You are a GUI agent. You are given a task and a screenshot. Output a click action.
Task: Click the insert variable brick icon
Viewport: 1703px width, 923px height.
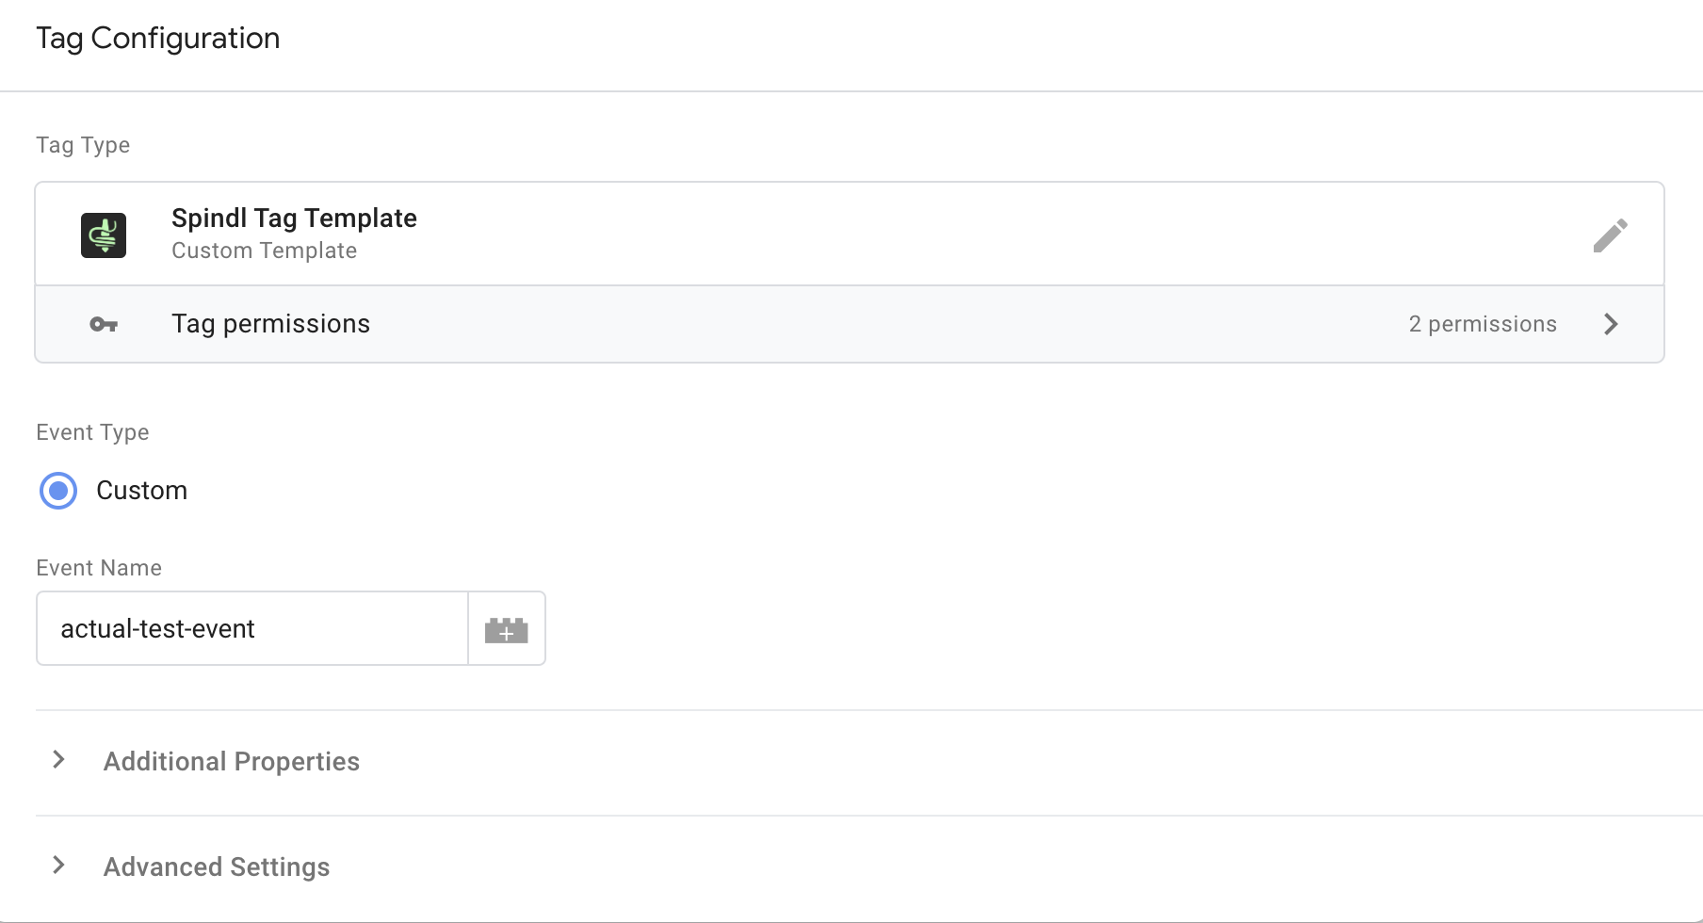pos(507,629)
